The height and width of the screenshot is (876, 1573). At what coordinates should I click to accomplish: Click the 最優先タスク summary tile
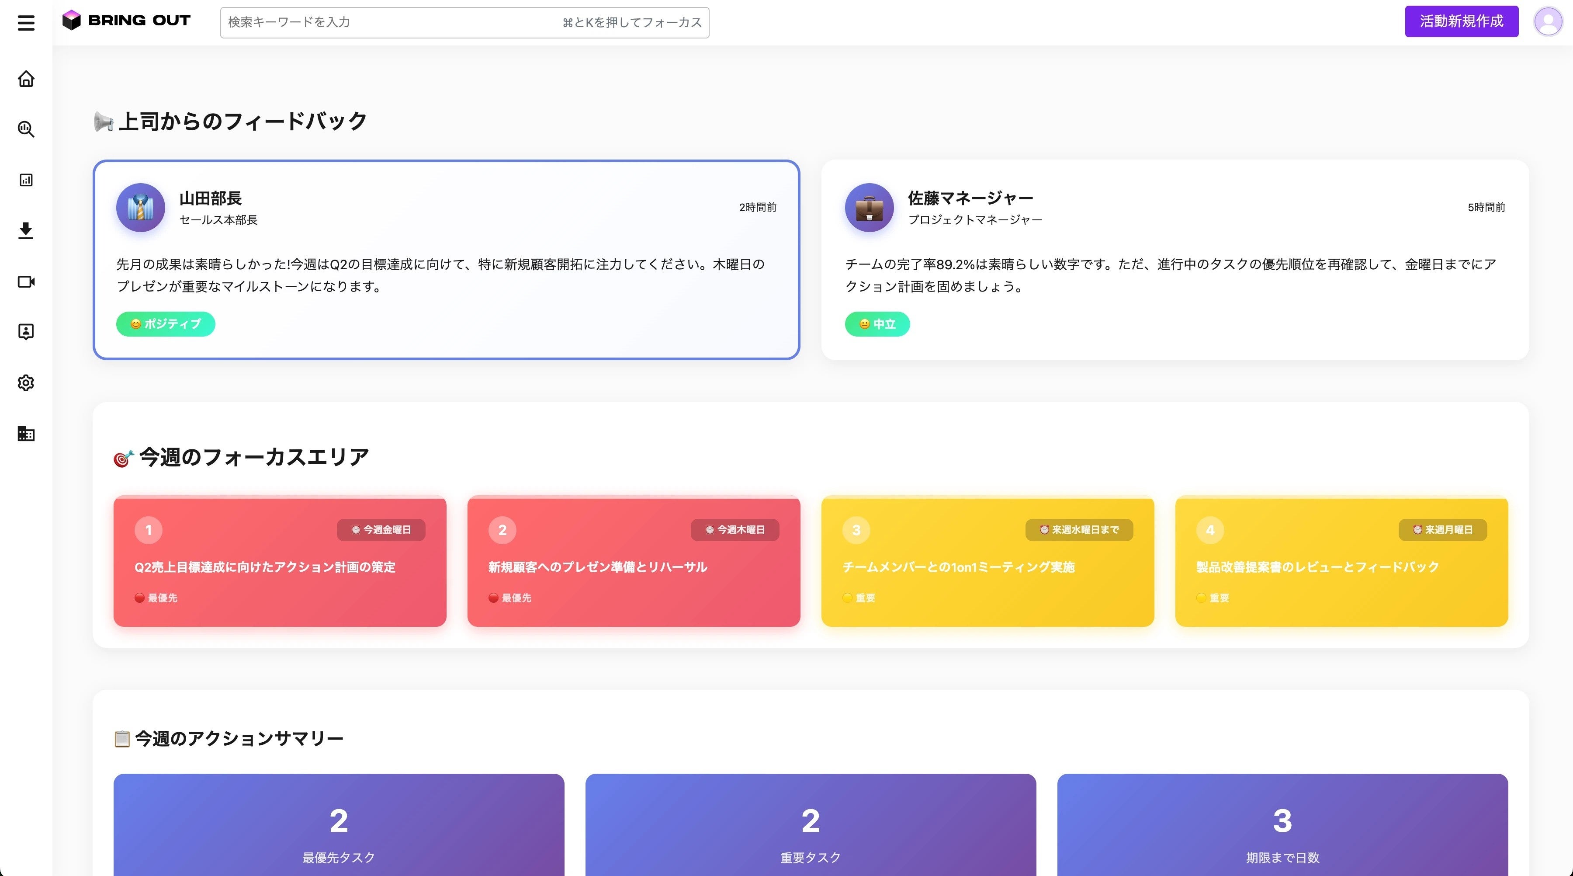(x=338, y=825)
